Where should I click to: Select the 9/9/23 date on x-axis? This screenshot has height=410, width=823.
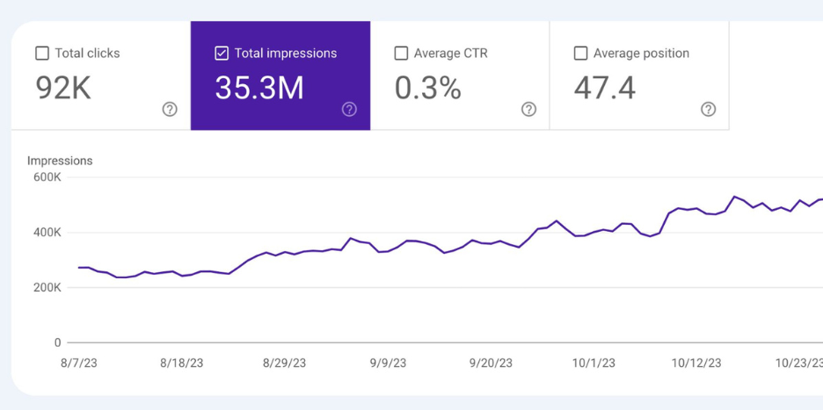[388, 363]
